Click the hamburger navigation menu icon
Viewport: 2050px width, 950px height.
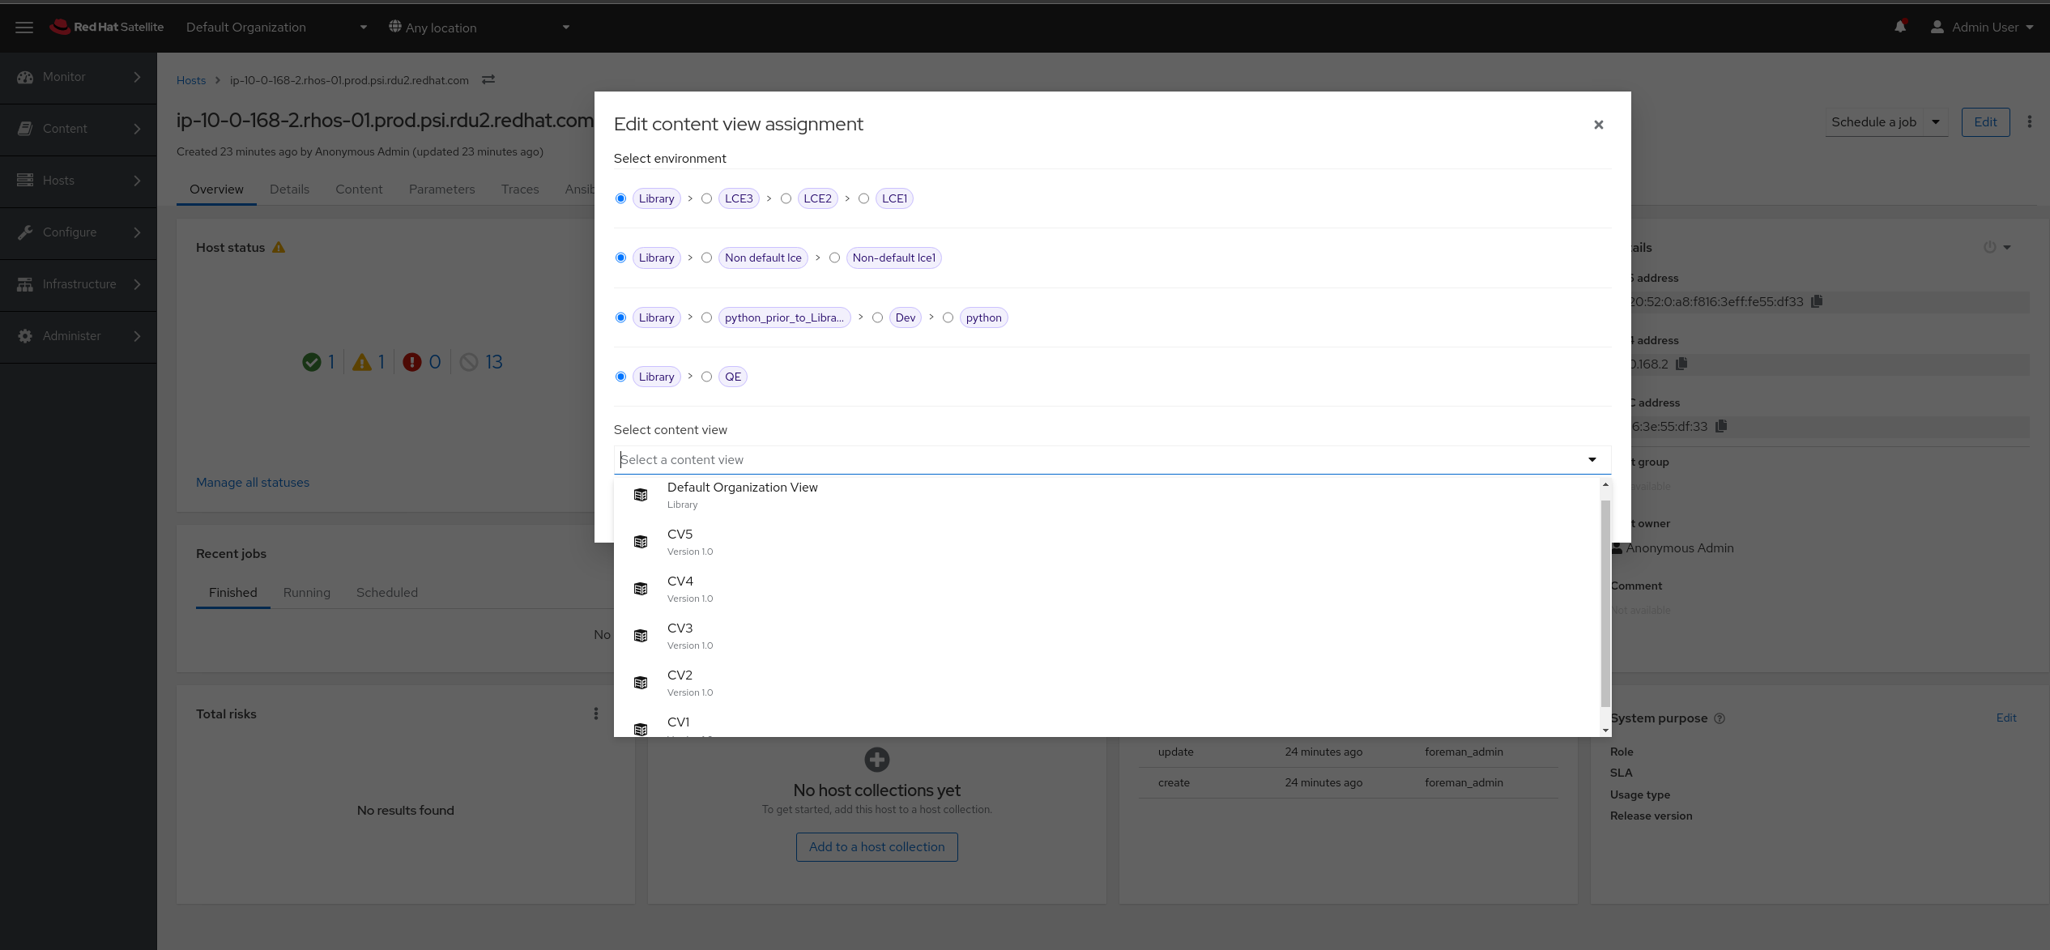click(x=24, y=28)
